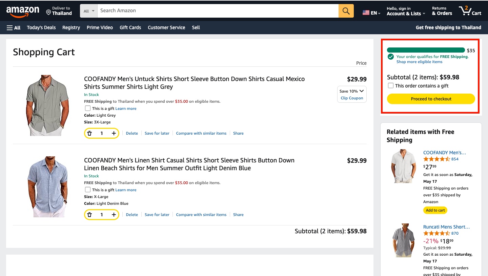Screen dimensions: 488x276
Task: Delete the Light Grey shirt
Action: [x=132, y=133]
